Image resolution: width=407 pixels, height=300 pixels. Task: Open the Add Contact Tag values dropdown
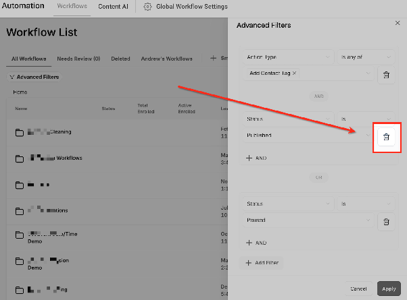(x=308, y=73)
